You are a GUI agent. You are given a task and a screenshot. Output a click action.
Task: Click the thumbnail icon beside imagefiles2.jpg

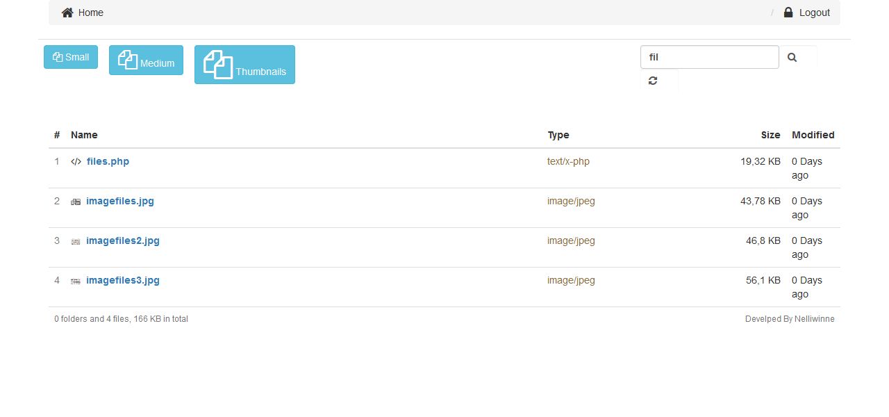[76, 241]
